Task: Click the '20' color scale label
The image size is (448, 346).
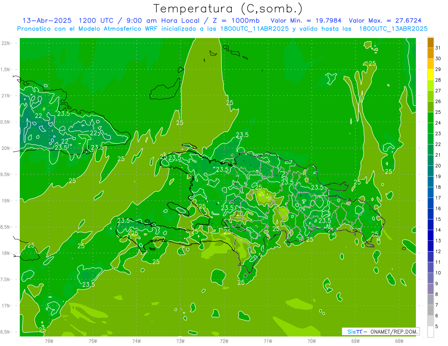Action: [438, 166]
